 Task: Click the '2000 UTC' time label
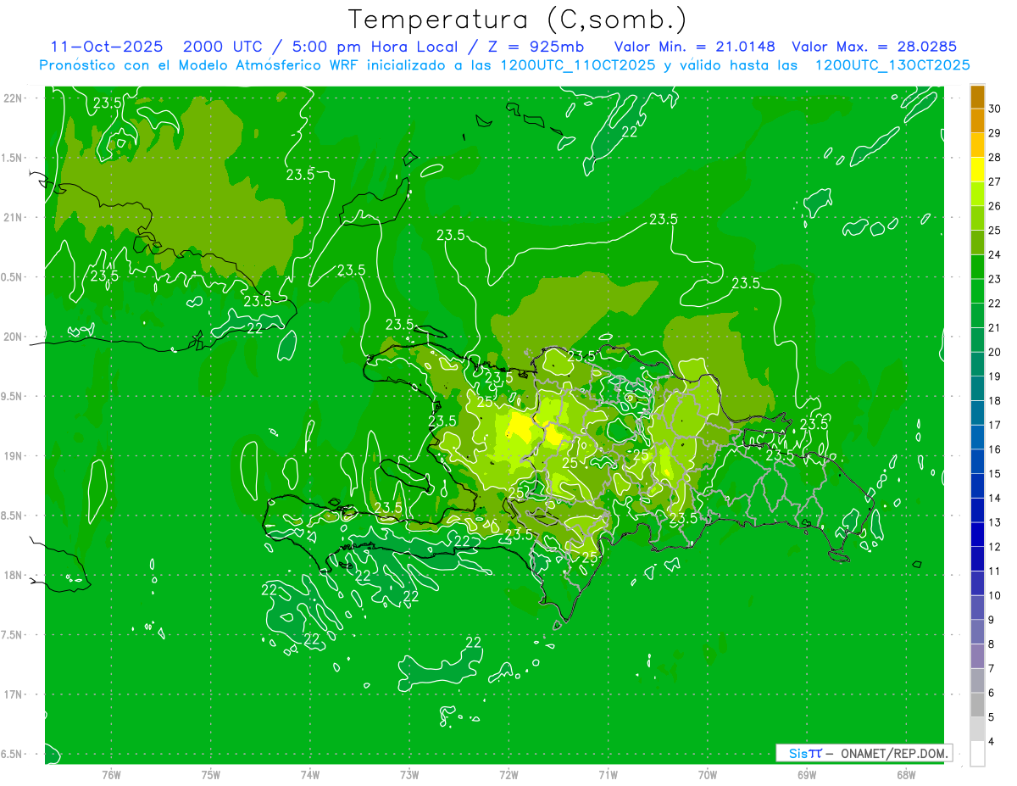pyautogui.click(x=216, y=47)
